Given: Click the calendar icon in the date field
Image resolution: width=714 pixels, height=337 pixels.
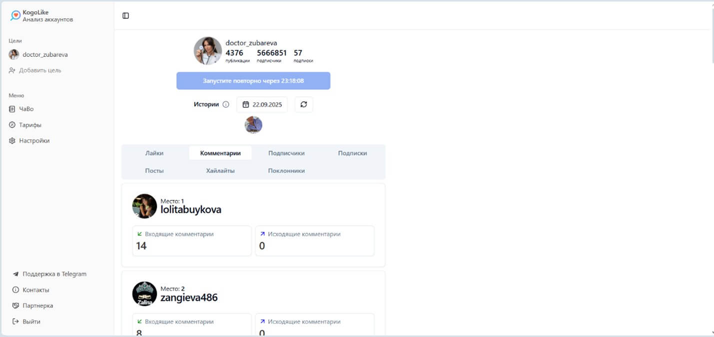Looking at the screenshot, I should [x=245, y=105].
